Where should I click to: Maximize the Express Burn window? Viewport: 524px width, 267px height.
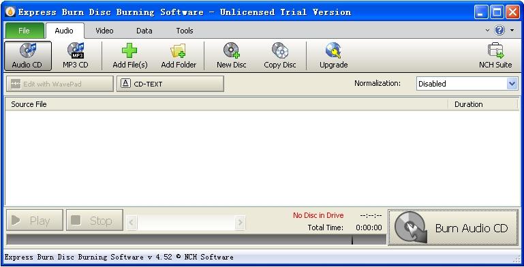tap(497, 12)
